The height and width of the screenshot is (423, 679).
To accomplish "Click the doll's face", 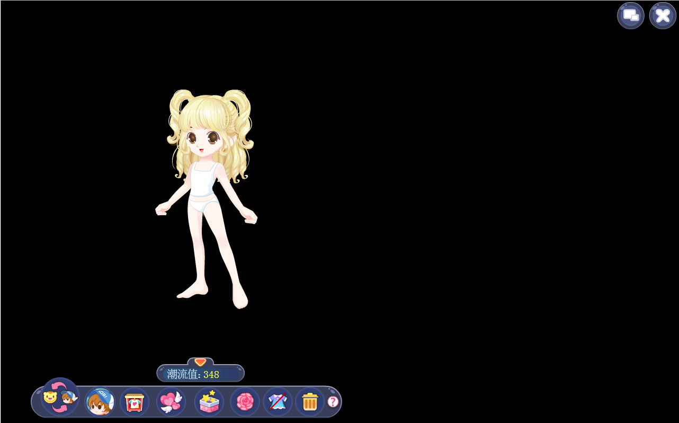I will coord(203,140).
